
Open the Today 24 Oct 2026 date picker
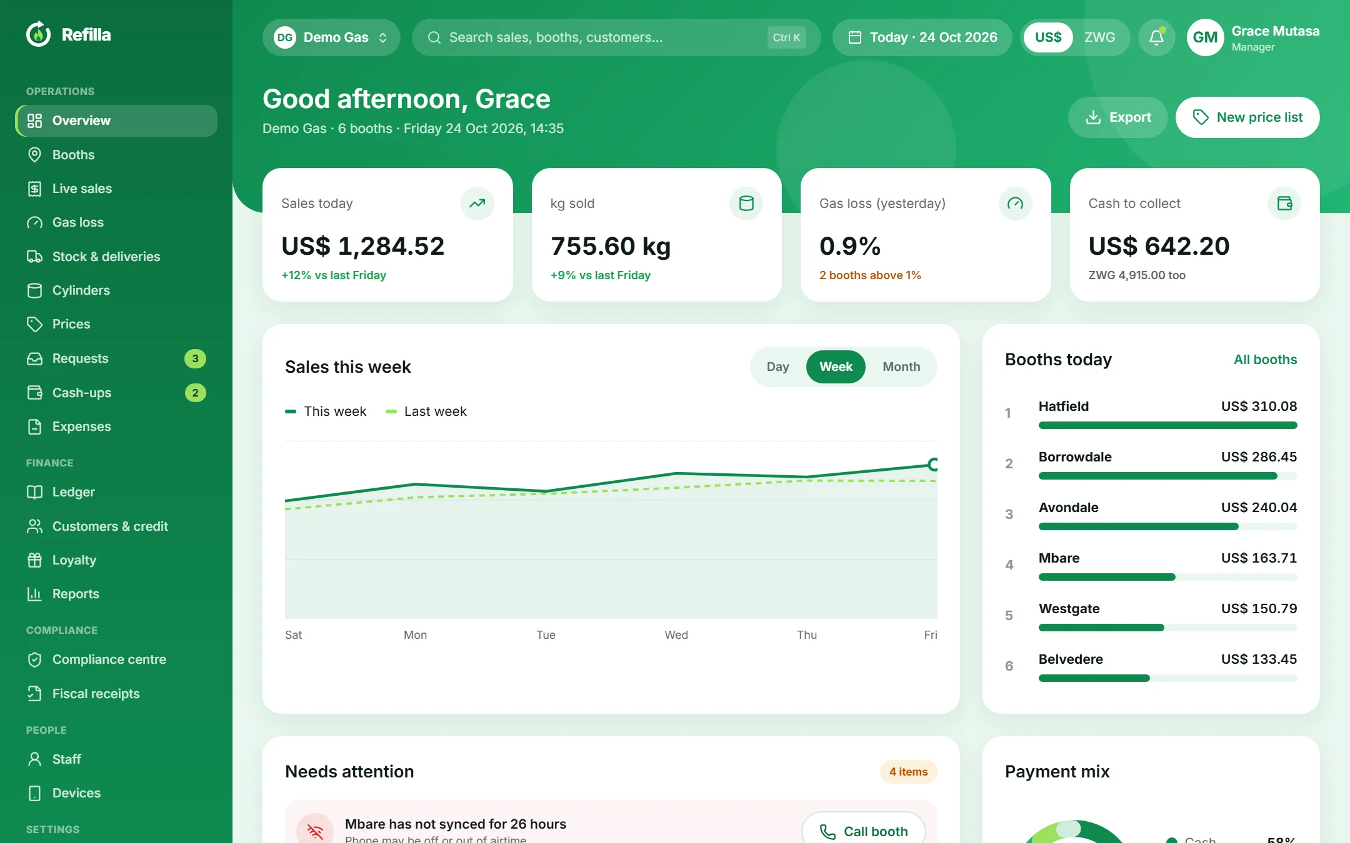(922, 37)
